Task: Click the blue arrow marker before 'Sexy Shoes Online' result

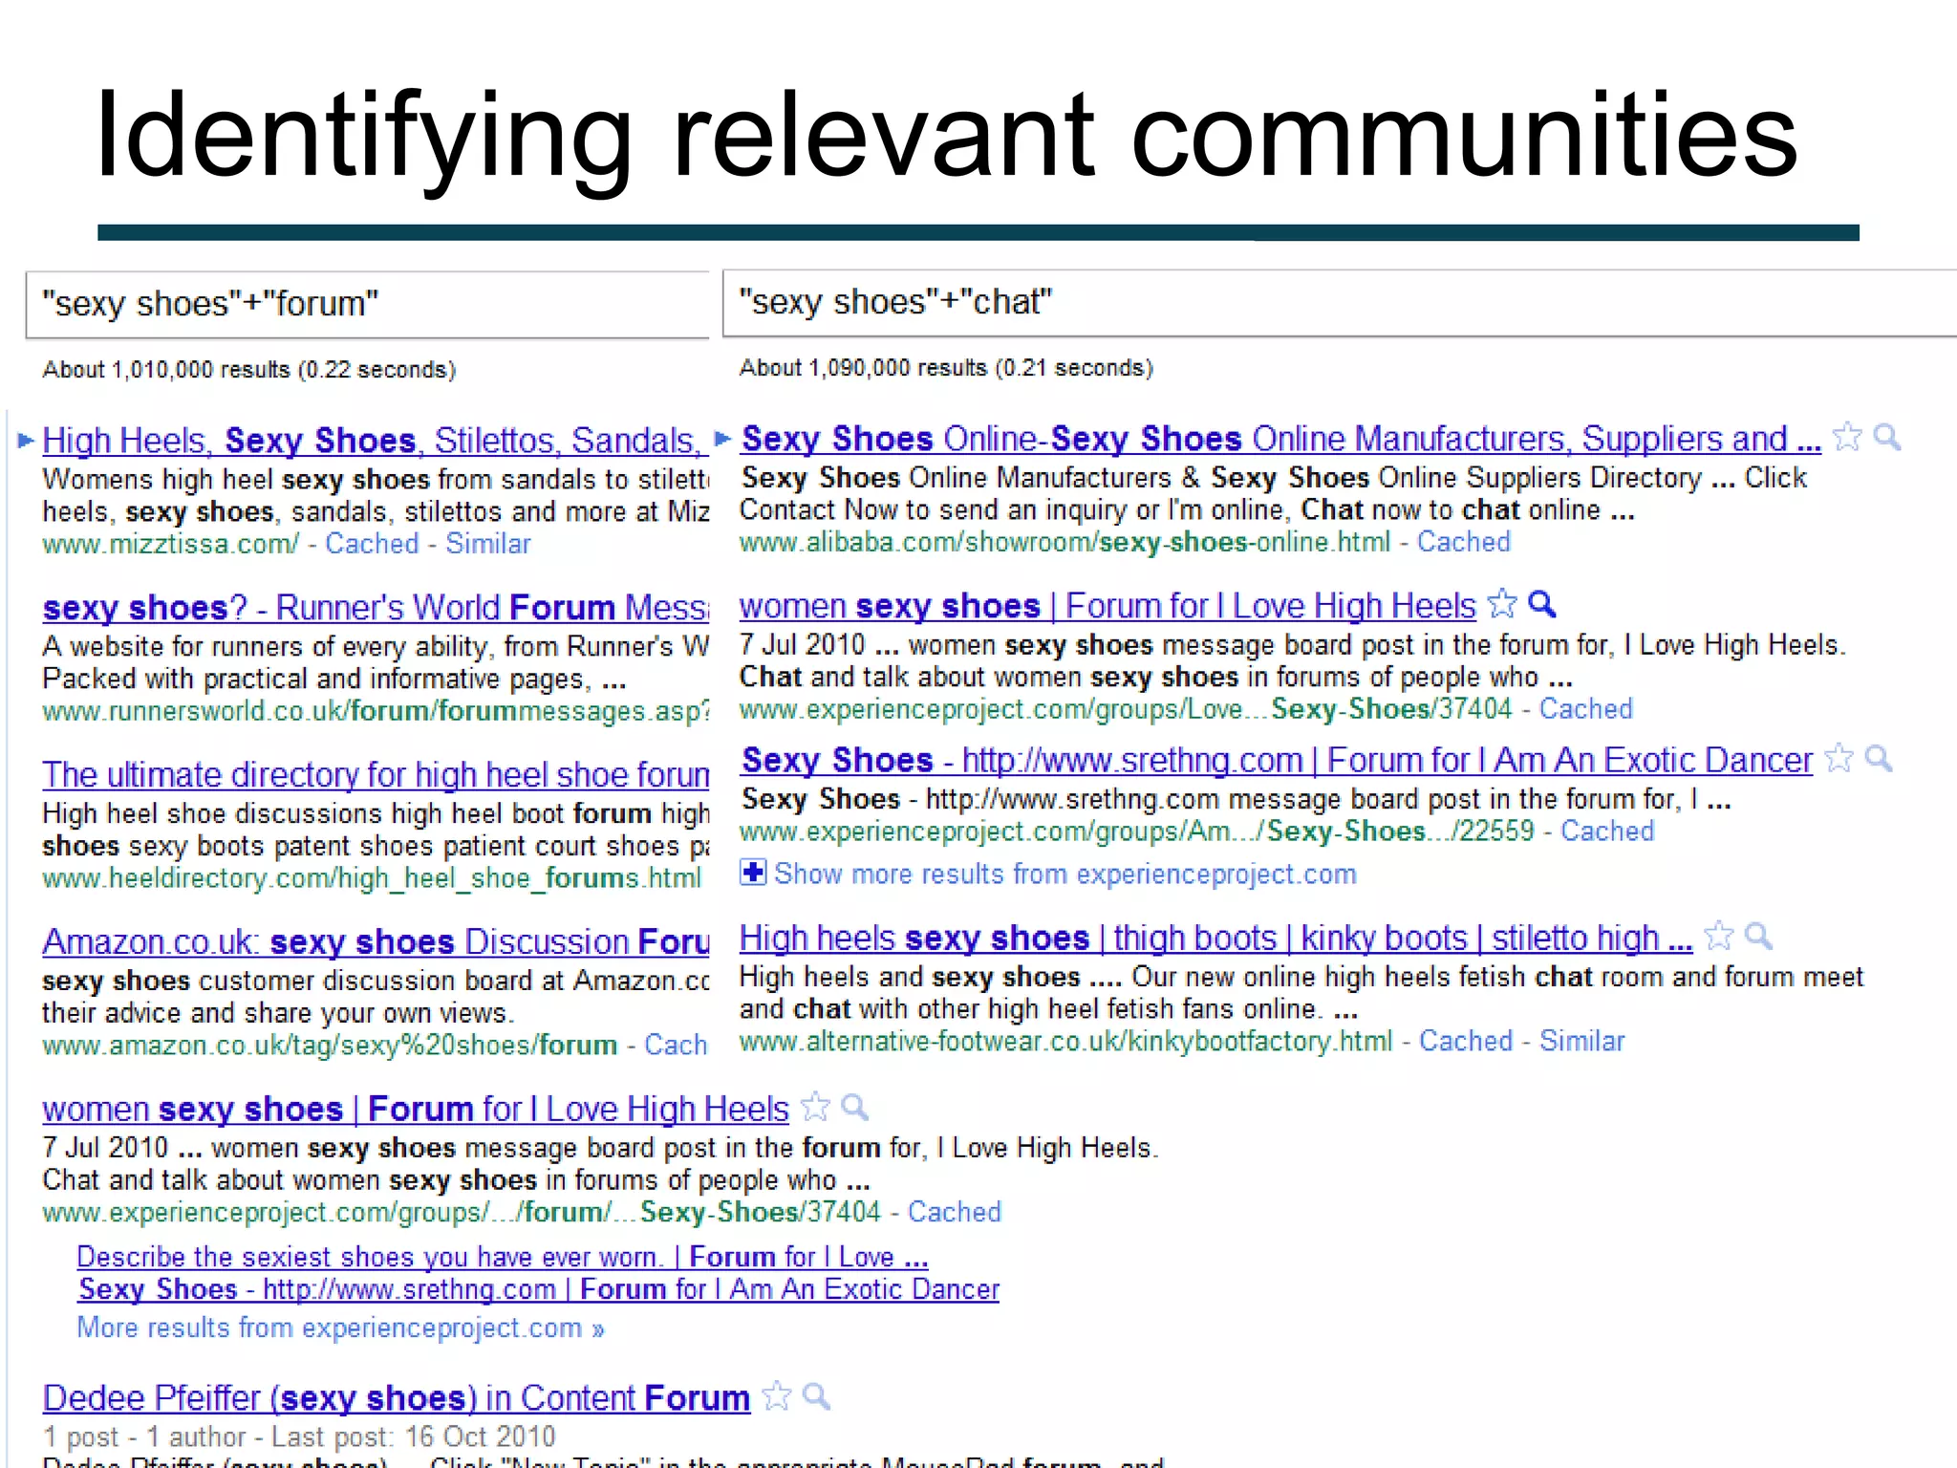Action: (723, 439)
